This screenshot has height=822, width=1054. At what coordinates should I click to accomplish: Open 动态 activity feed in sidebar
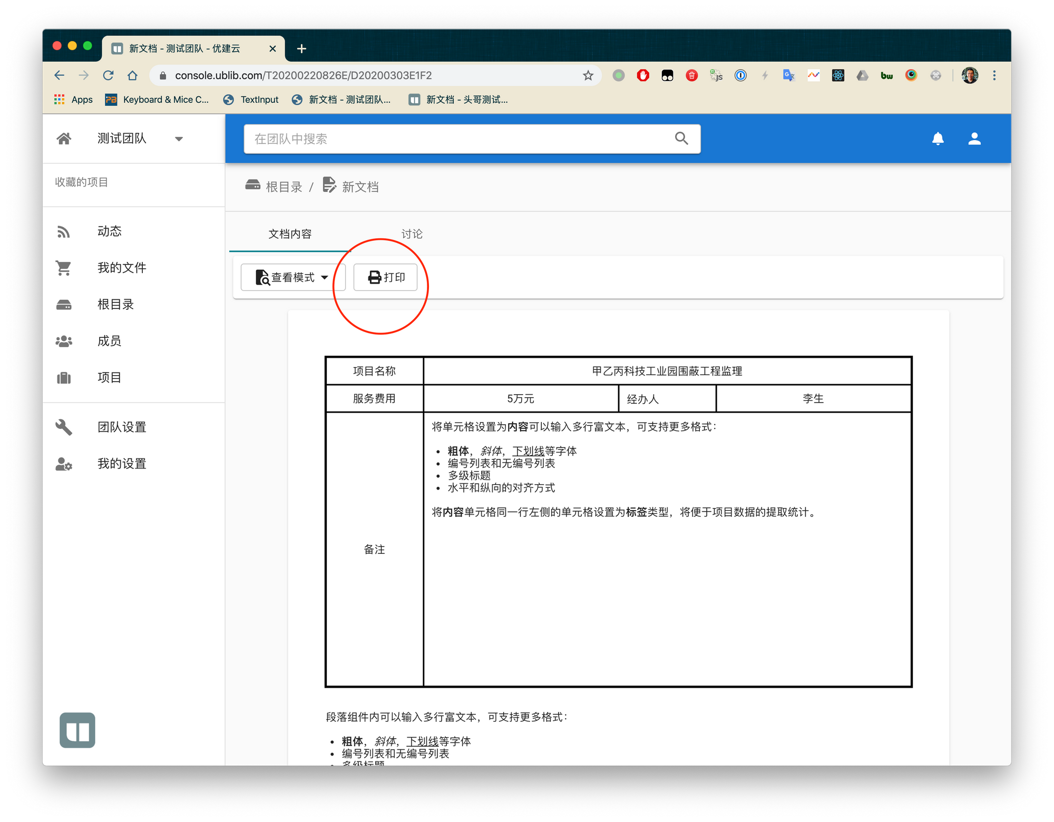[109, 231]
